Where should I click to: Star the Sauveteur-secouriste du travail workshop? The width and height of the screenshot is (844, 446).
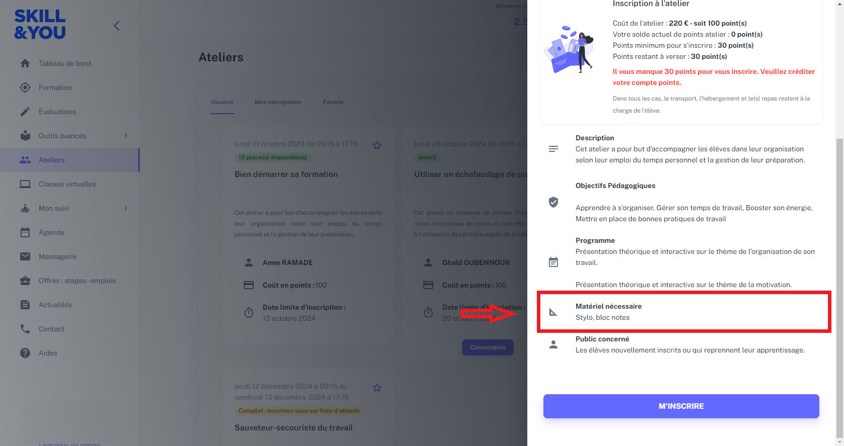click(377, 388)
